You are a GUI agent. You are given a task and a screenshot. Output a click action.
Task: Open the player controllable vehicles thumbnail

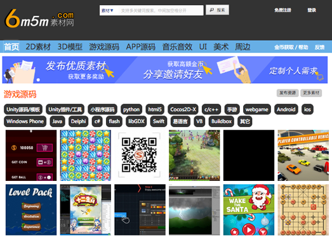tap(303, 155)
